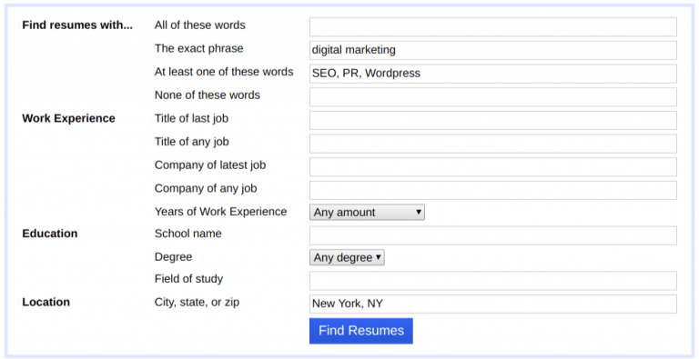699x359 pixels.
Task: Click the 'All of these words' label
Action: pos(199,25)
